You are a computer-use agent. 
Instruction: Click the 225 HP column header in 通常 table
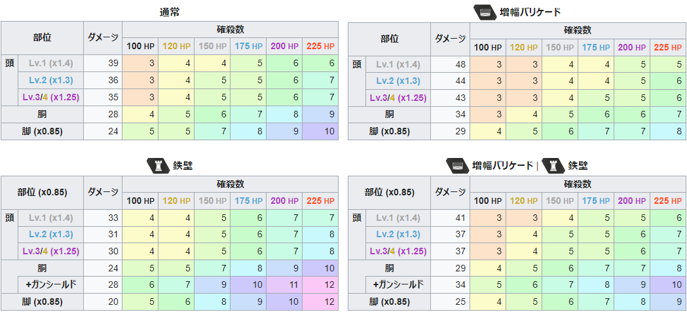tap(320, 46)
